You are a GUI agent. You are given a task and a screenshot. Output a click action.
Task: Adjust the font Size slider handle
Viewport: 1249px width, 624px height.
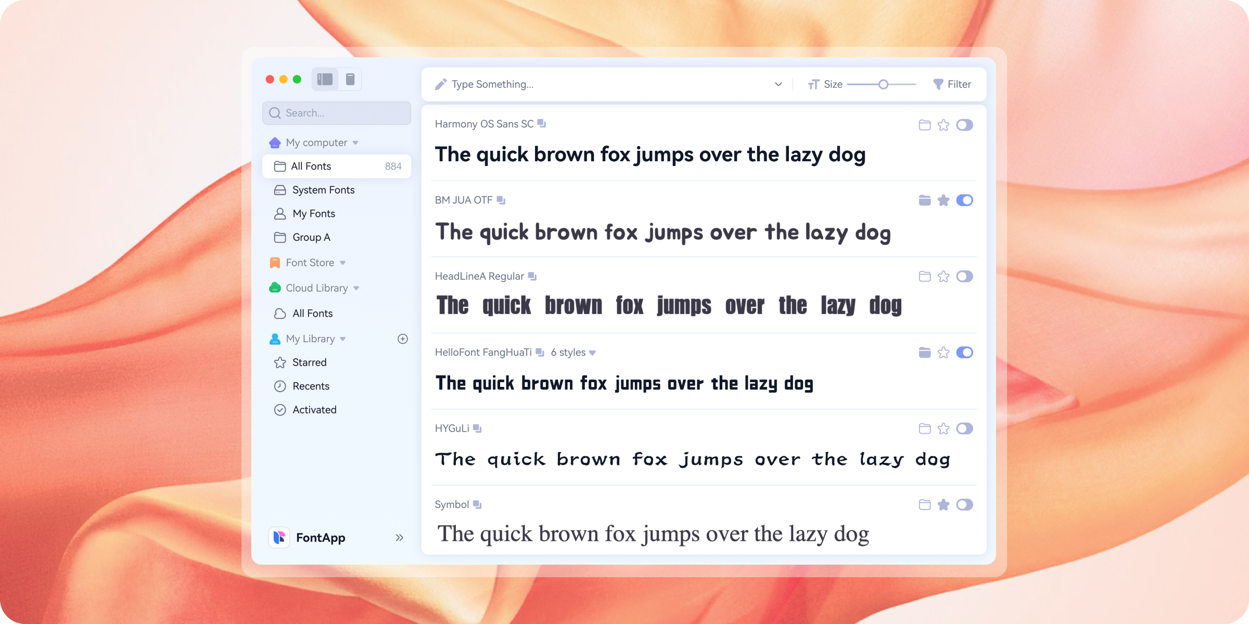(883, 84)
